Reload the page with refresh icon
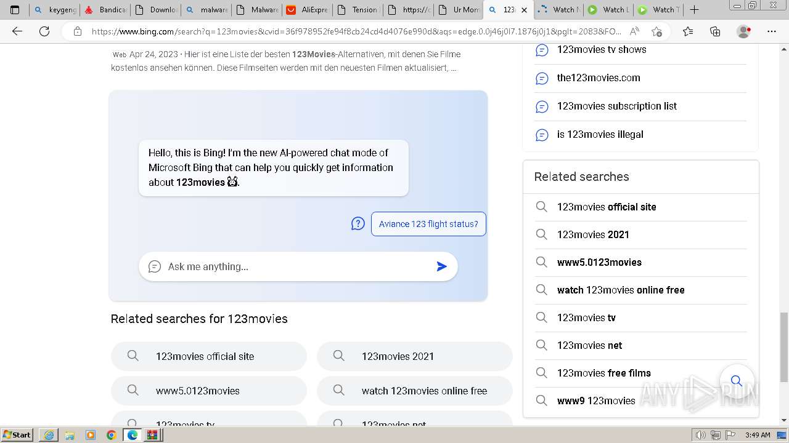The width and height of the screenshot is (789, 443). click(x=44, y=31)
